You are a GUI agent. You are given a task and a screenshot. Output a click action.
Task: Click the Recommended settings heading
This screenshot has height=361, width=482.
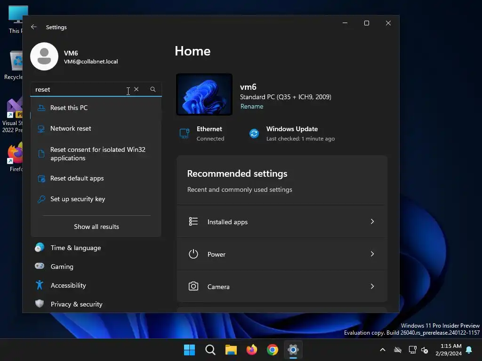click(237, 173)
